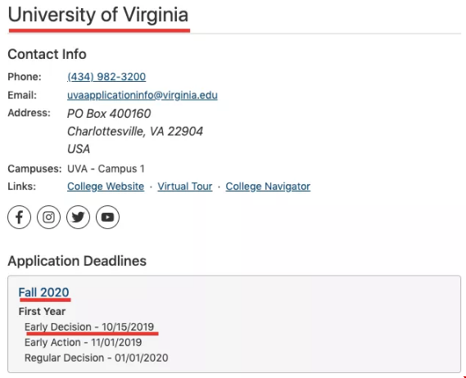This screenshot has width=466, height=378.
Task: Select the Charlottesville, VA 22904 text
Action: [x=135, y=131]
